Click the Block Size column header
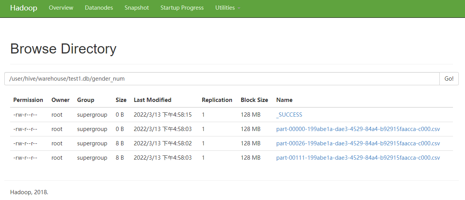465x200 pixels. [254, 100]
